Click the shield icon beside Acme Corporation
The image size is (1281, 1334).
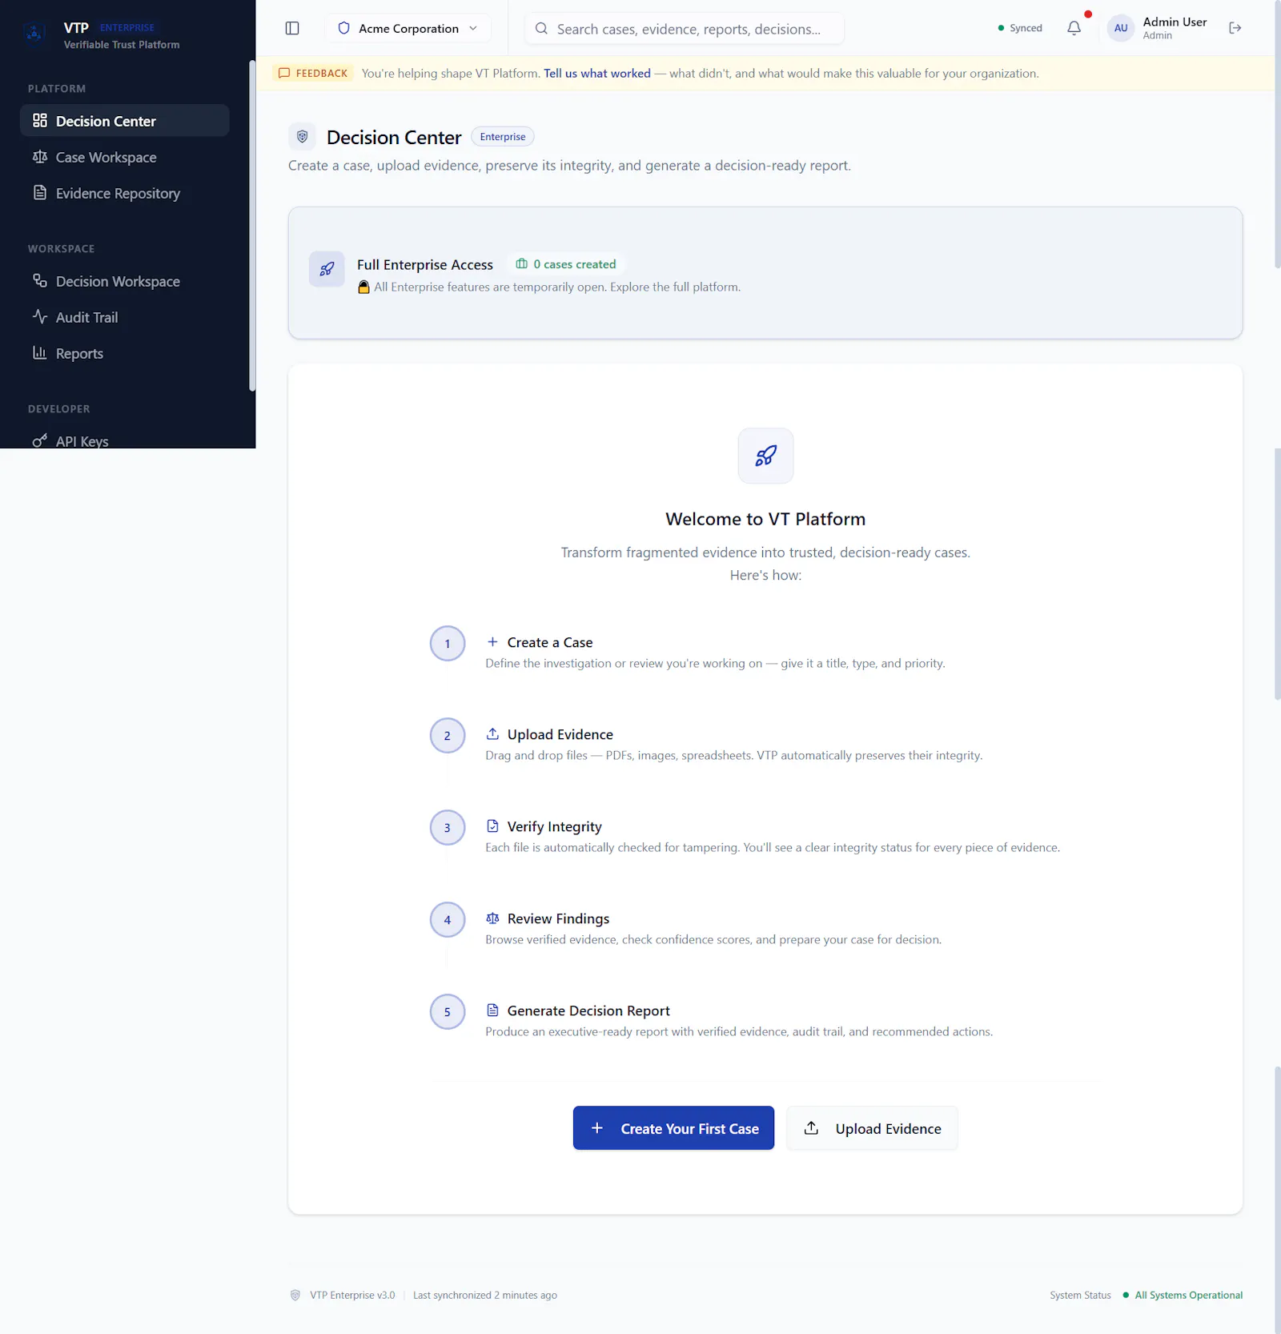[x=343, y=28]
